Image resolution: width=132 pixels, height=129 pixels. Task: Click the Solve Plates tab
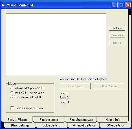point(17,119)
